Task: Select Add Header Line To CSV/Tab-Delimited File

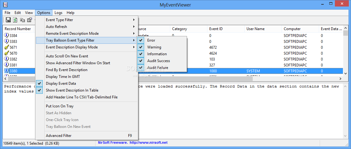Action: [87, 97]
